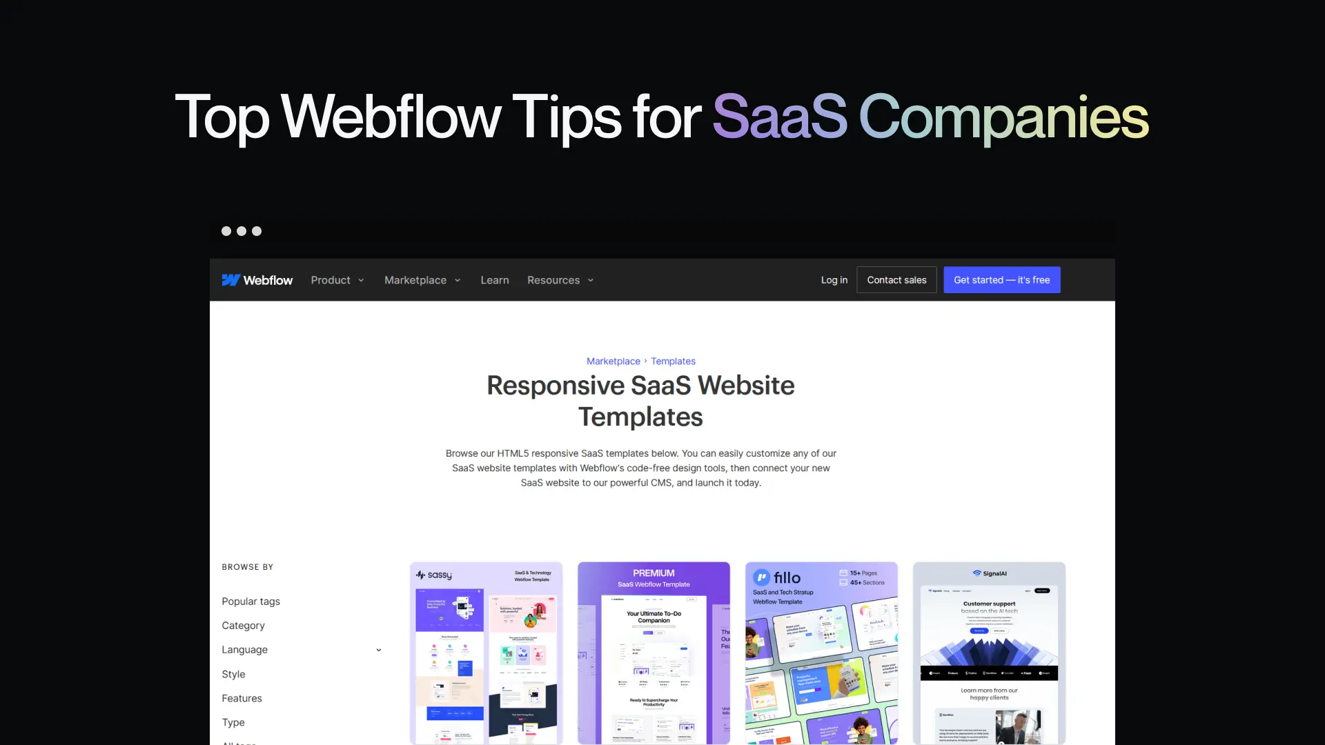Viewport: 1325px width, 745px height.
Task: Click the Learn navigation menu item
Action: coord(494,279)
